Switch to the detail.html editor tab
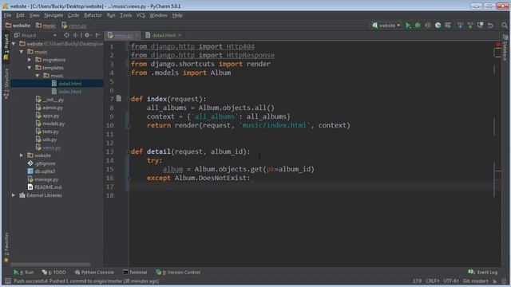511x287 pixels. point(163,35)
